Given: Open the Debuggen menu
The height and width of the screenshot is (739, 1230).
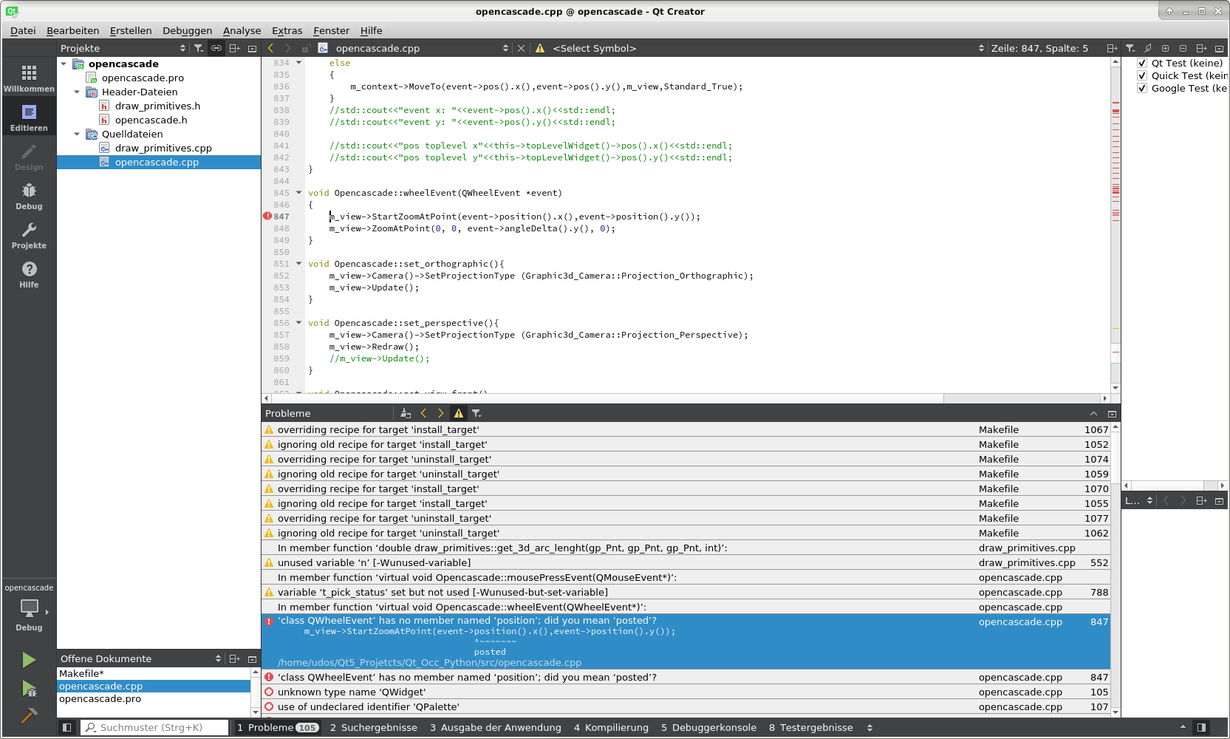Looking at the screenshot, I should tap(187, 30).
